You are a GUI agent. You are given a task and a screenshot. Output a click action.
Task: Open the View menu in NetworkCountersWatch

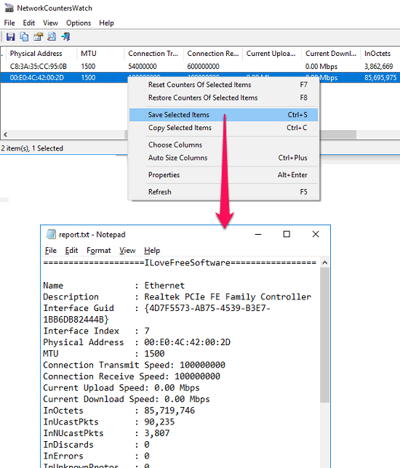(x=50, y=23)
